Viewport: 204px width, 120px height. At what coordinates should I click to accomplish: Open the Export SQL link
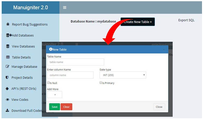(x=186, y=20)
